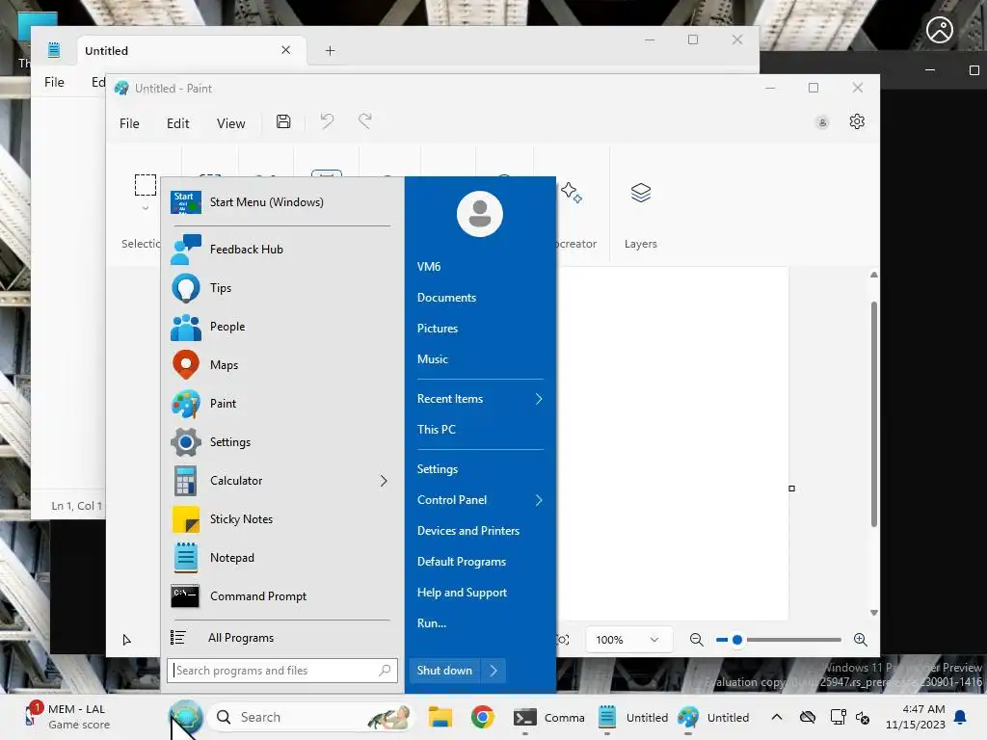
Task: Open Default Programs from start menu
Action: click(x=462, y=562)
